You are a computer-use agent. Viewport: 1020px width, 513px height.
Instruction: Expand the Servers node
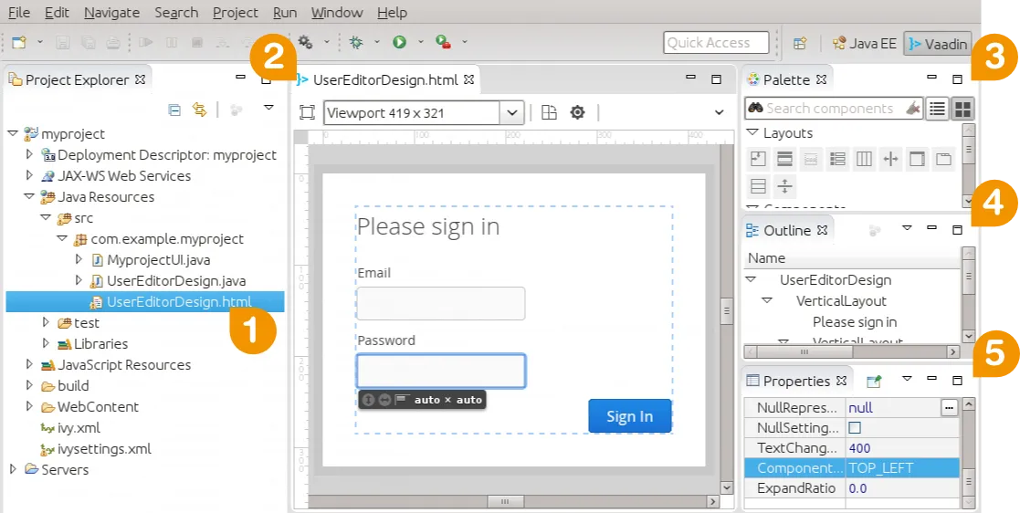click(13, 469)
